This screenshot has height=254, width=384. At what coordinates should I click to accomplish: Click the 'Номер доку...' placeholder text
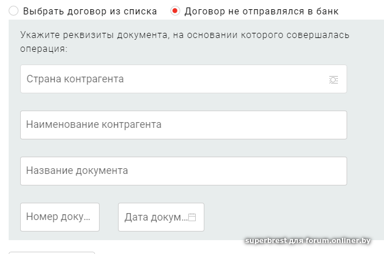point(58,217)
